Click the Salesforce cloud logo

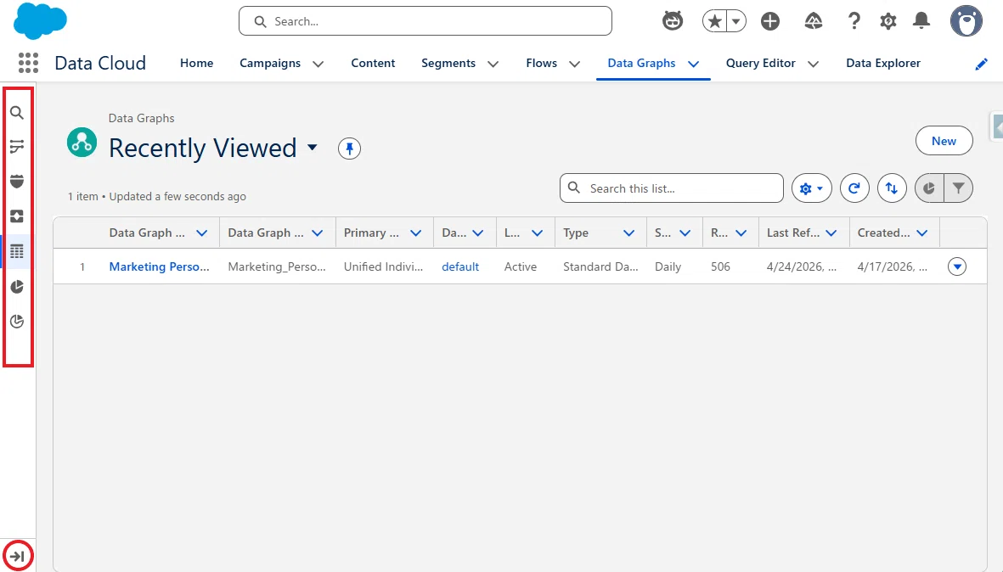[x=40, y=20]
